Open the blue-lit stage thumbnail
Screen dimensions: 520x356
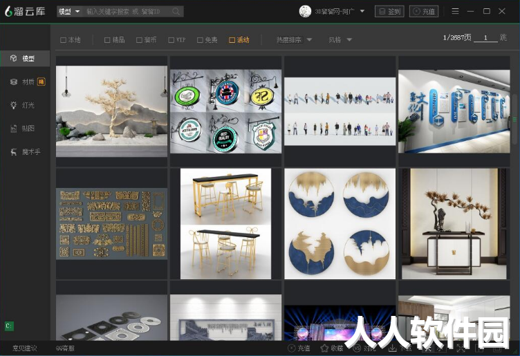340,323
